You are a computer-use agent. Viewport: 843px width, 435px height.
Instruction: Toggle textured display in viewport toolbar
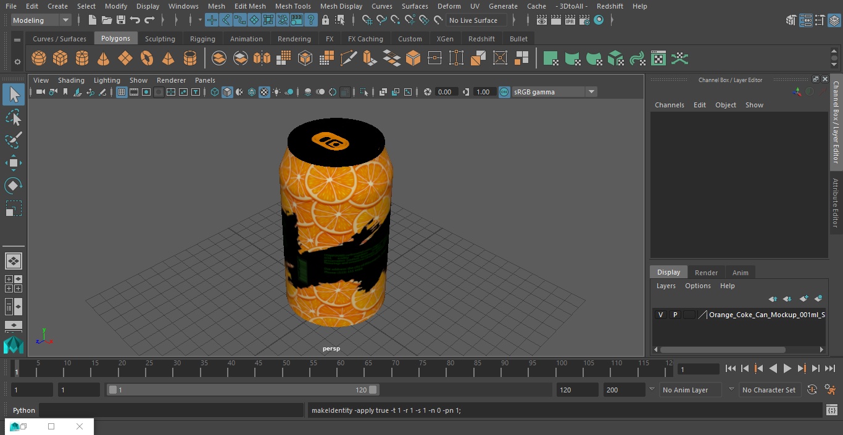click(264, 92)
